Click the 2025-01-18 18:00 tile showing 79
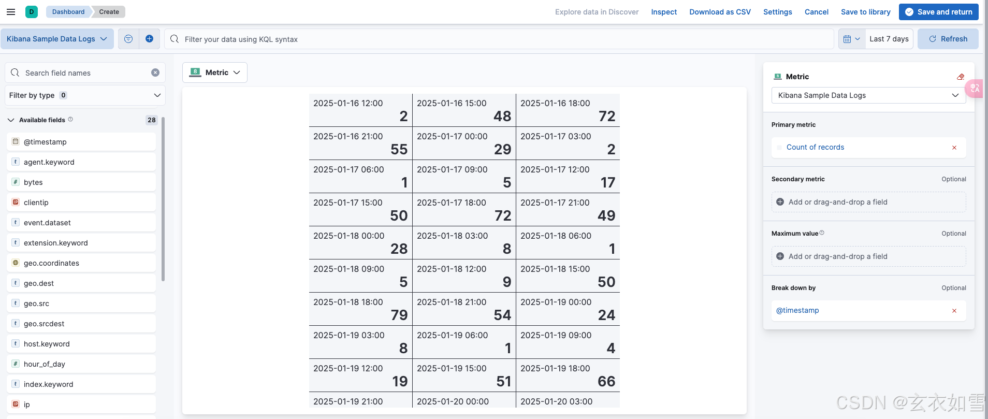988x419 pixels. [360, 309]
